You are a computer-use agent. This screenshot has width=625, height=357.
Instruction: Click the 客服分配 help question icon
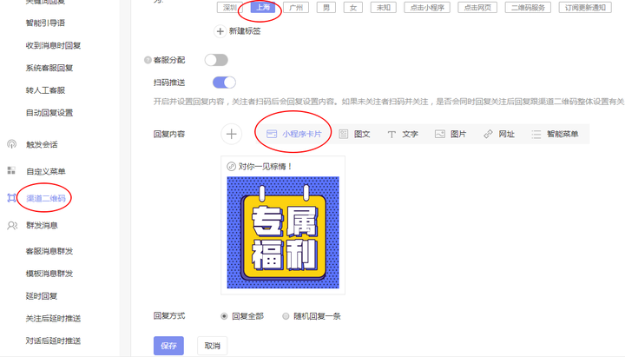pos(148,60)
